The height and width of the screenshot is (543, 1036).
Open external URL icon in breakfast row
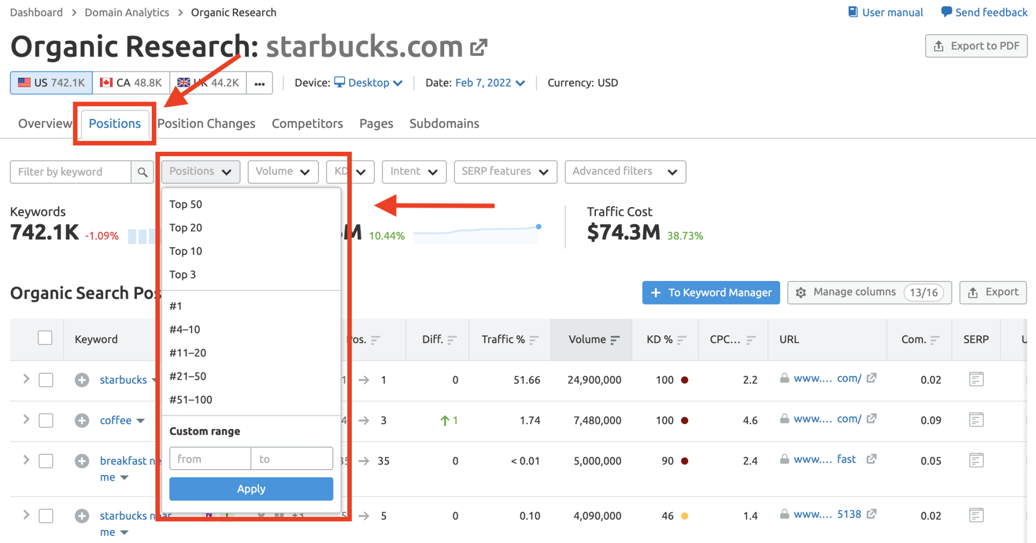click(871, 459)
